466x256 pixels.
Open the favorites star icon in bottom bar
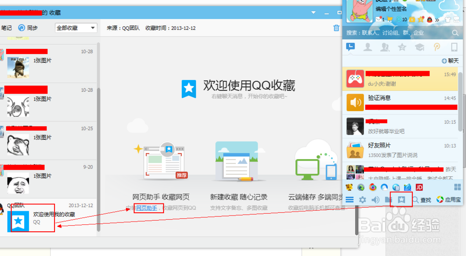click(x=402, y=200)
